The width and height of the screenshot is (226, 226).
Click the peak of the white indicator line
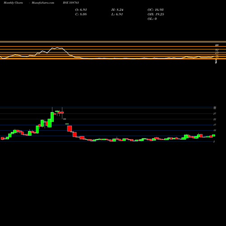coord(57,47)
